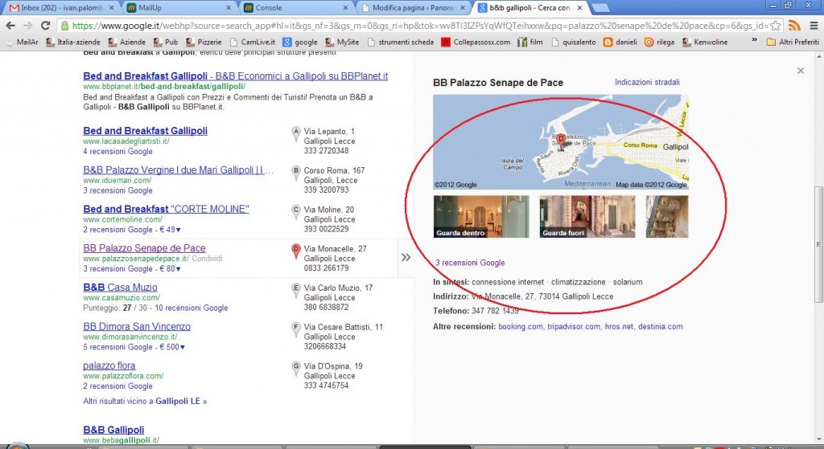The image size is (824, 449).
Task: Switch to the Modifica pagina tab
Action: pos(414,8)
